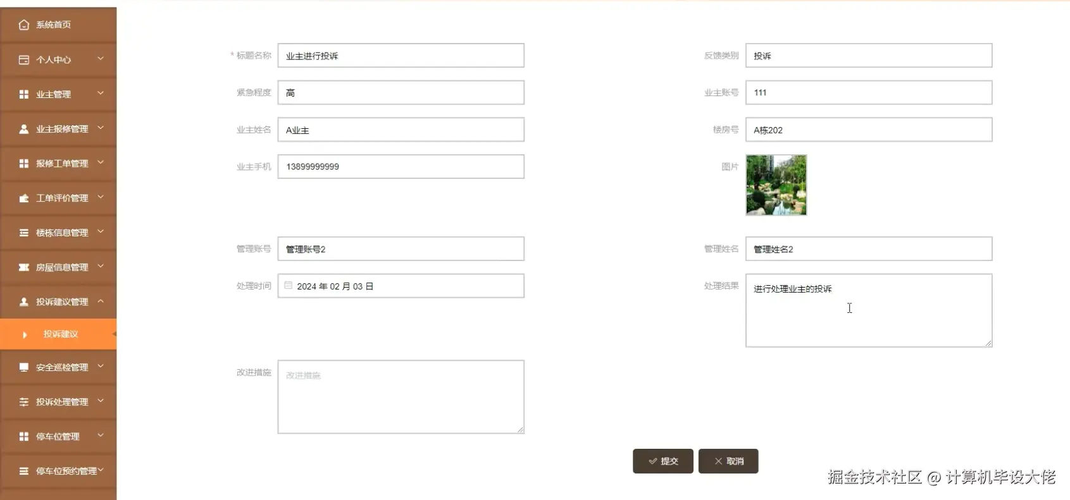The image size is (1070, 500).
Task: Expand the 房屋信息管理 menu chevron
Action: pos(101,267)
